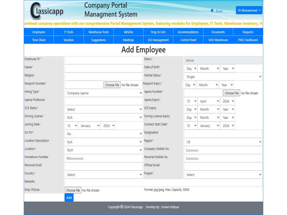This screenshot has height=215, width=287.
Task: Open the Suggestions menu
Action: pos(98,40)
